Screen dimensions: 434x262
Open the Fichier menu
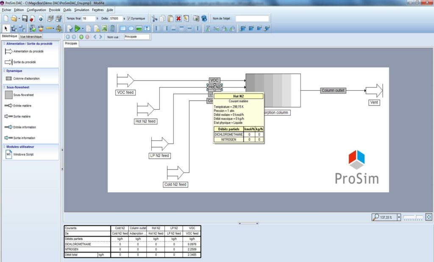(7, 10)
